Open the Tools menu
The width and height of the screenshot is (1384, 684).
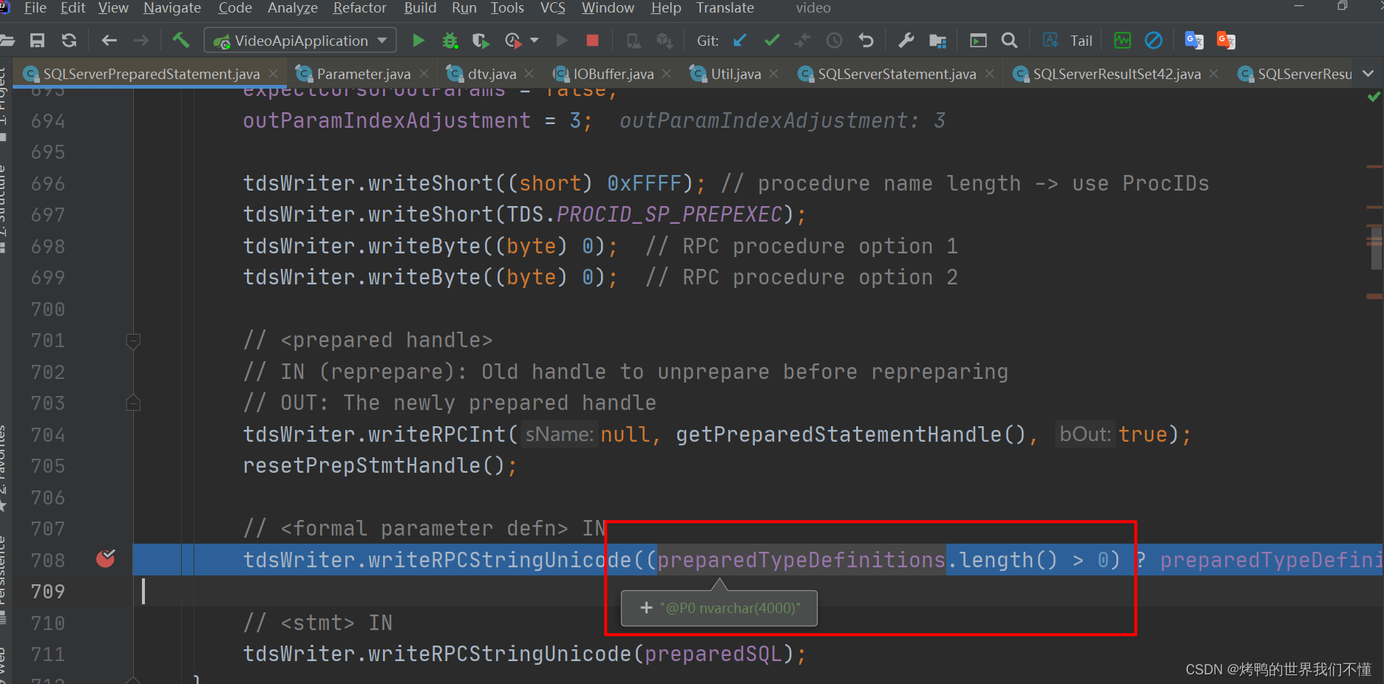(507, 8)
